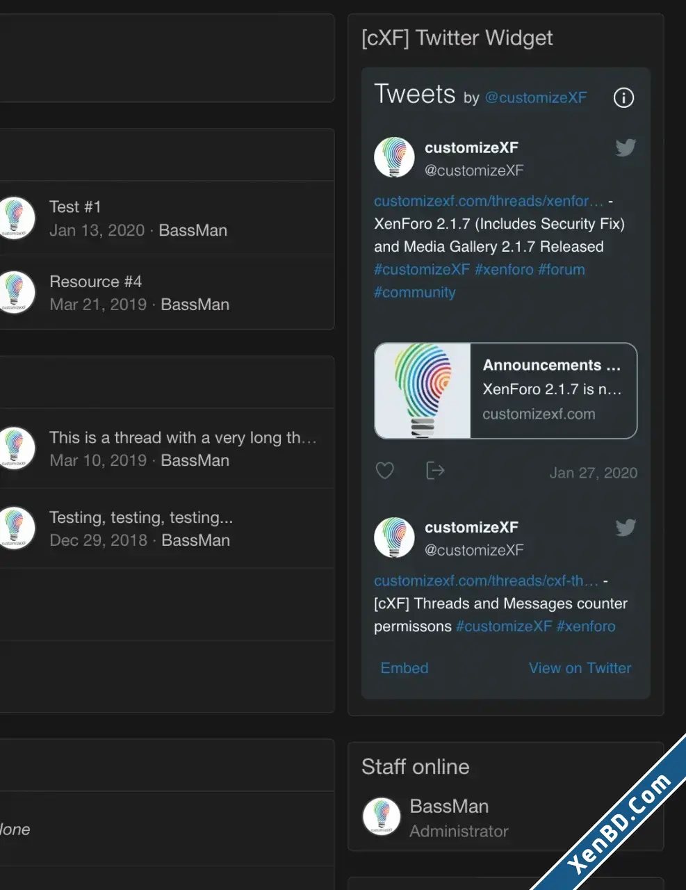Open BassMan profile in Staff online
This screenshot has height=890, width=686.
[x=449, y=806]
